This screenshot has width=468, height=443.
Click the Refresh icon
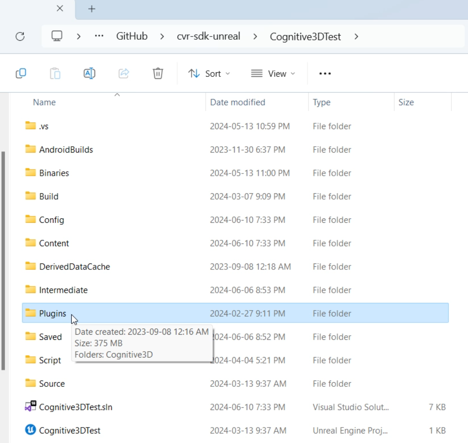[x=20, y=37]
